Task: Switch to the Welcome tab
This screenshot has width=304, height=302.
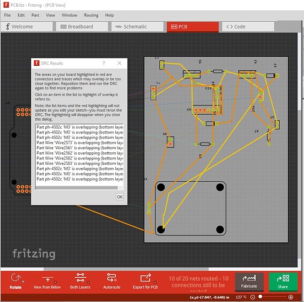Action: pyautogui.click(x=27, y=27)
